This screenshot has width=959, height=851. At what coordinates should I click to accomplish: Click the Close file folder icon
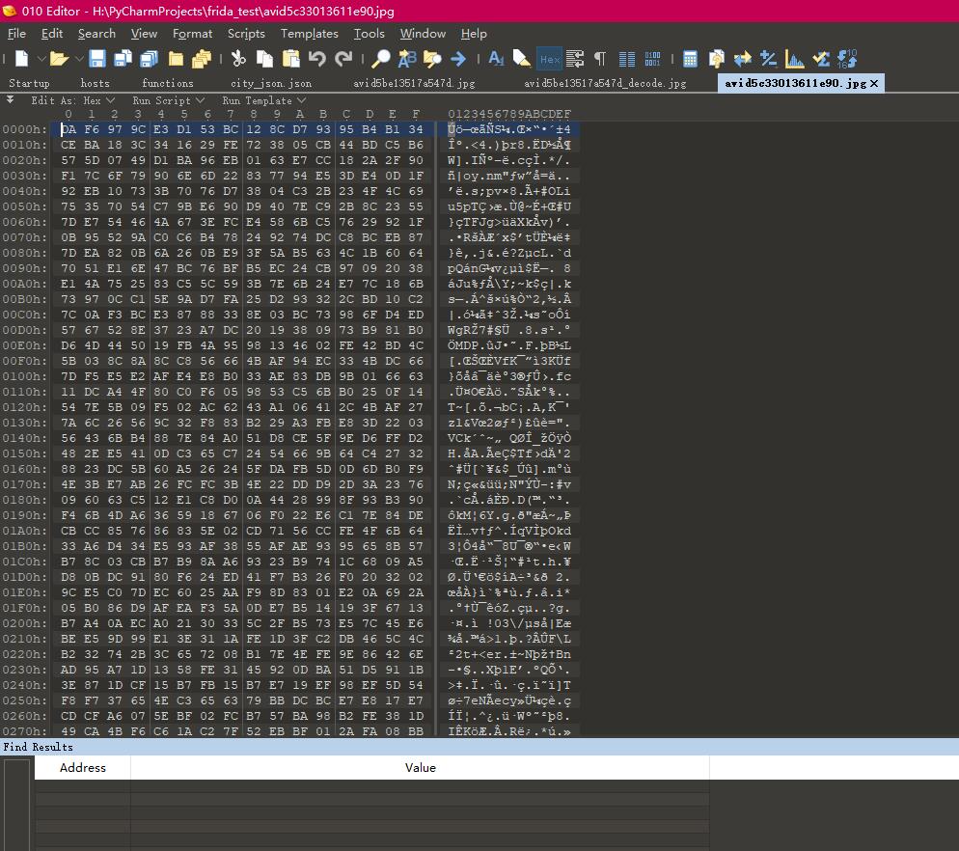pyautogui.click(x=177, y=59)
